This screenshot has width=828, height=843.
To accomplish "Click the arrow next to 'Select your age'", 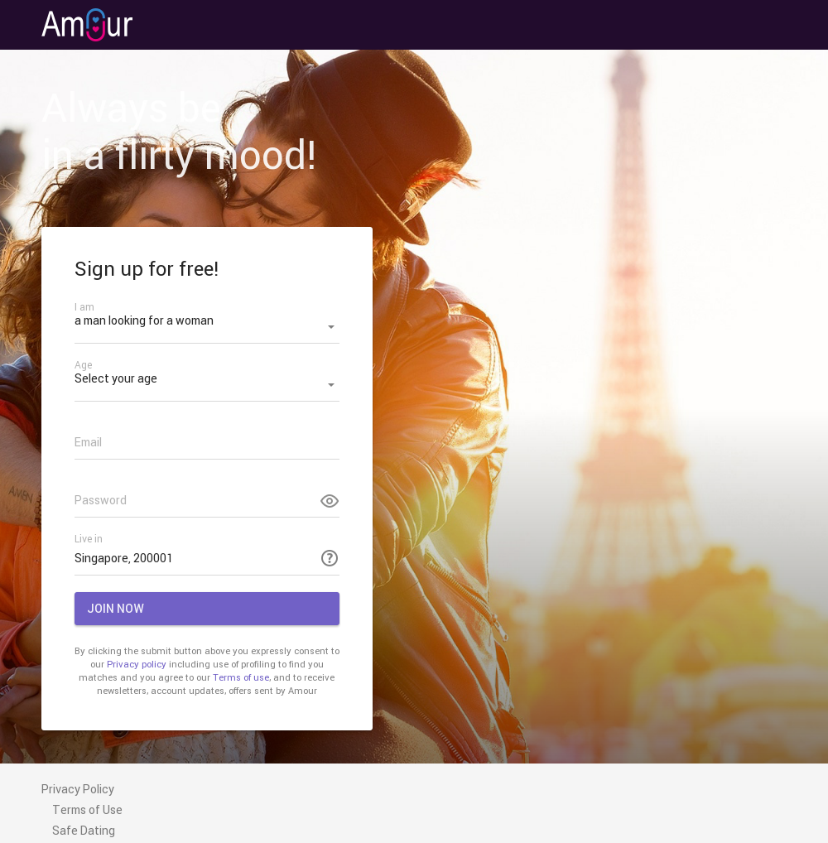I will click(331, 385).
